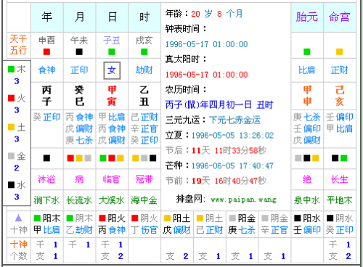Click the lunar date 丙子(鼠)年四月初一日 丑时
Viewport: 363px width, 267px height.
pos(219,104)
